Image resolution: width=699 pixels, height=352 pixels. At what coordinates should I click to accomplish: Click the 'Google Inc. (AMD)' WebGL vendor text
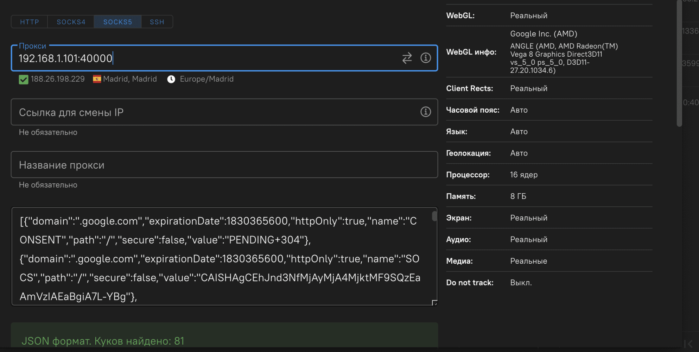point(544,34)
